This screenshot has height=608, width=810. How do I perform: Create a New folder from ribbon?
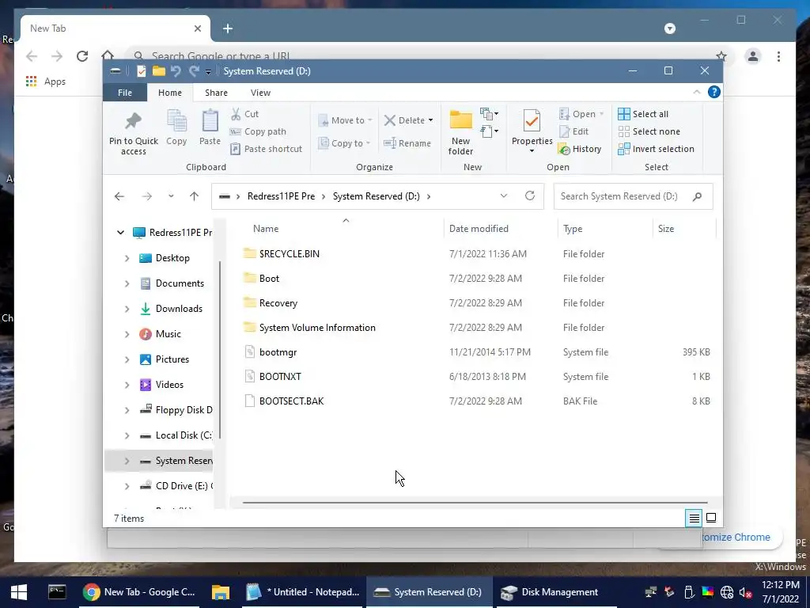[x=461, y=132]
